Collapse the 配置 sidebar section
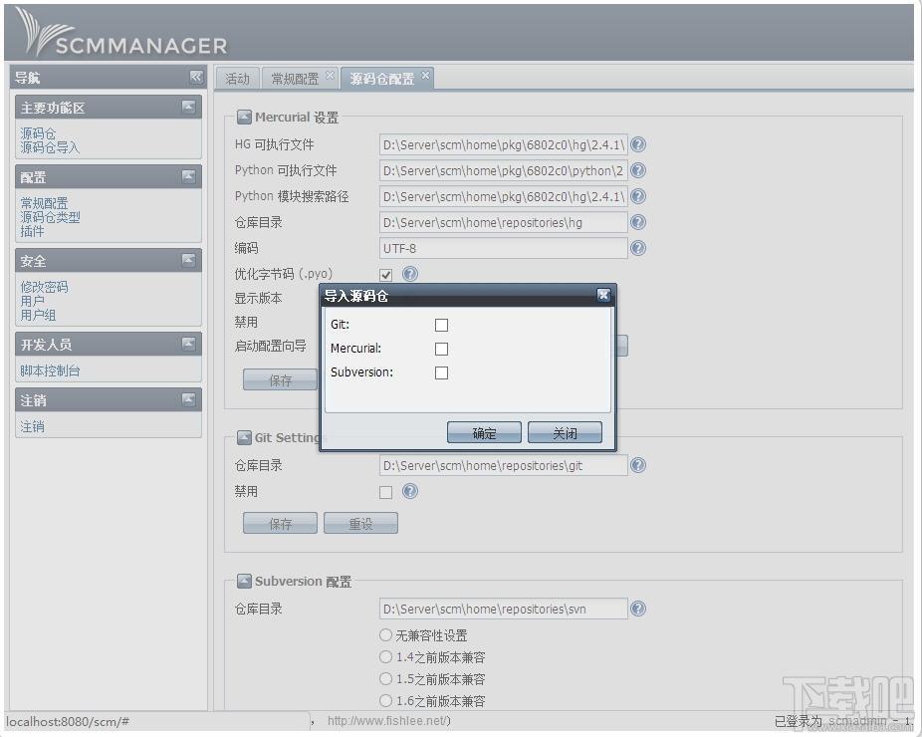This screenshot has width=922, height=737. [x=188, y=176]
